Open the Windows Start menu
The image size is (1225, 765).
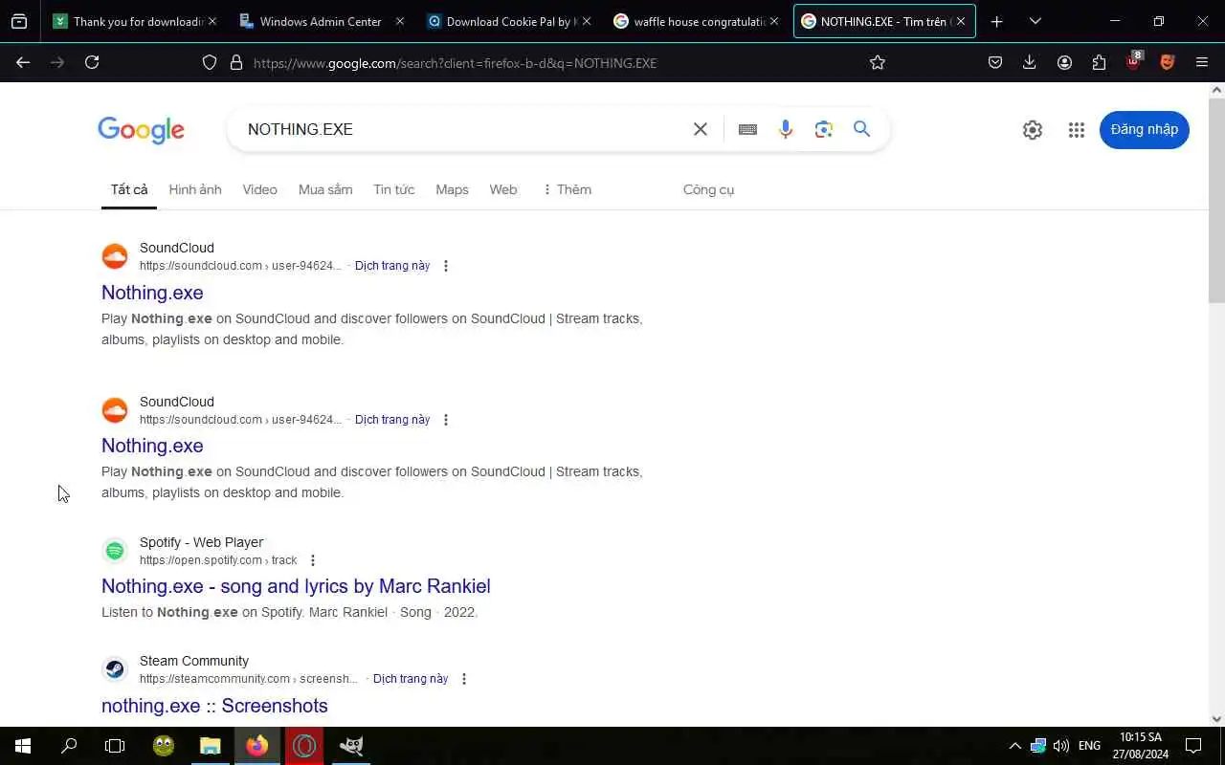(23, 746)
